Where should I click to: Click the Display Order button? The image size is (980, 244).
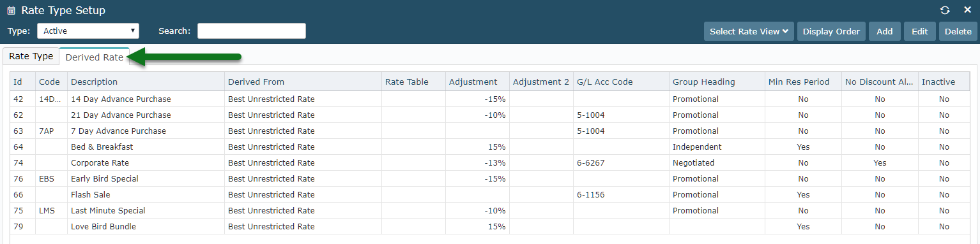(831, 31)
